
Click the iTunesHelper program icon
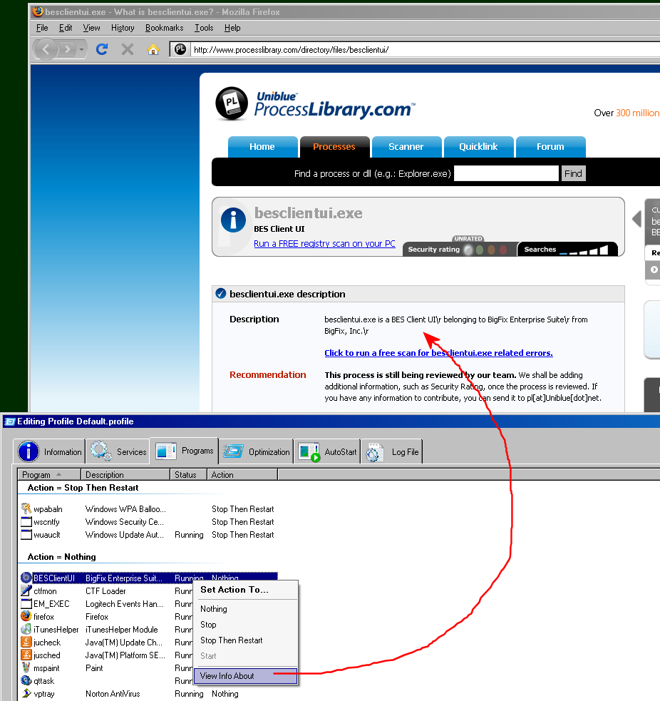click(x=26, y=629)
